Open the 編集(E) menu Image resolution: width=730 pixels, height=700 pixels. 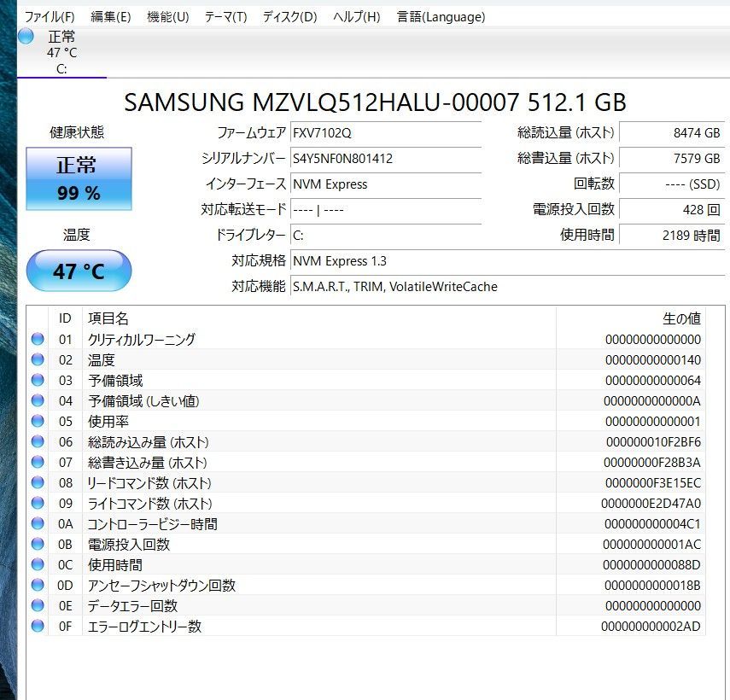click(111, 17)
